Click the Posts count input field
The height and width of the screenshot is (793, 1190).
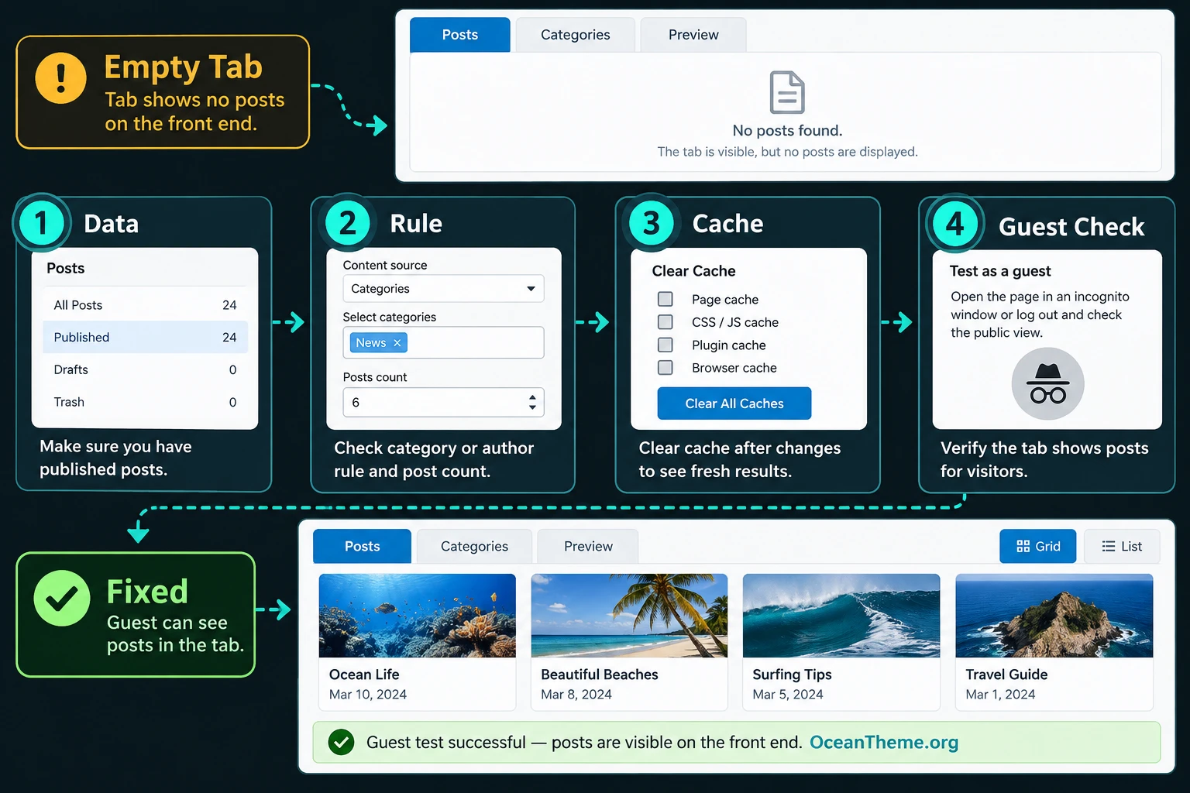click(x=443, y=402)
